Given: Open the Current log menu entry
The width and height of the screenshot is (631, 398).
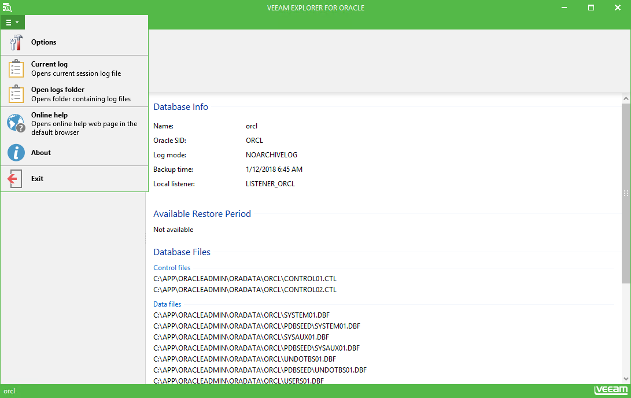Looking at the screenshot, I should pos(75,68).
